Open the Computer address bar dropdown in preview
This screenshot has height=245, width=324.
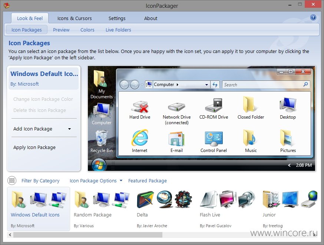tap(206, 85)
